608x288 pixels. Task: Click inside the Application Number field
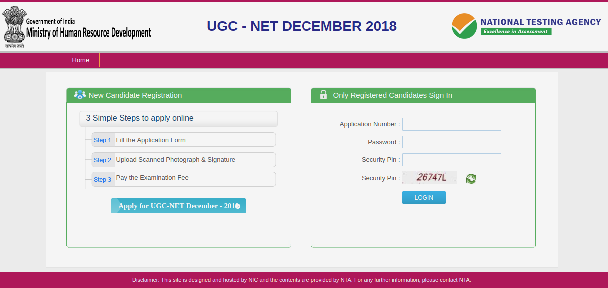tap(451, 124)
